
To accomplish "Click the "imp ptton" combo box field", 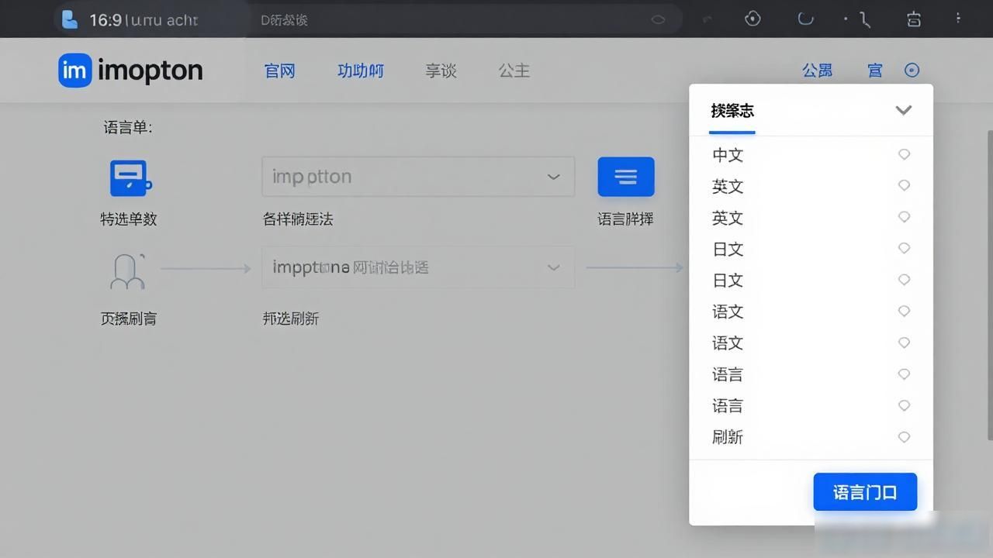I will coord(418,177).
